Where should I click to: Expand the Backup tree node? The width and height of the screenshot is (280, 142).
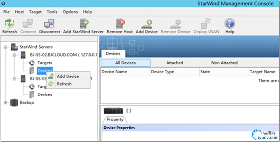tap(5, 103)
